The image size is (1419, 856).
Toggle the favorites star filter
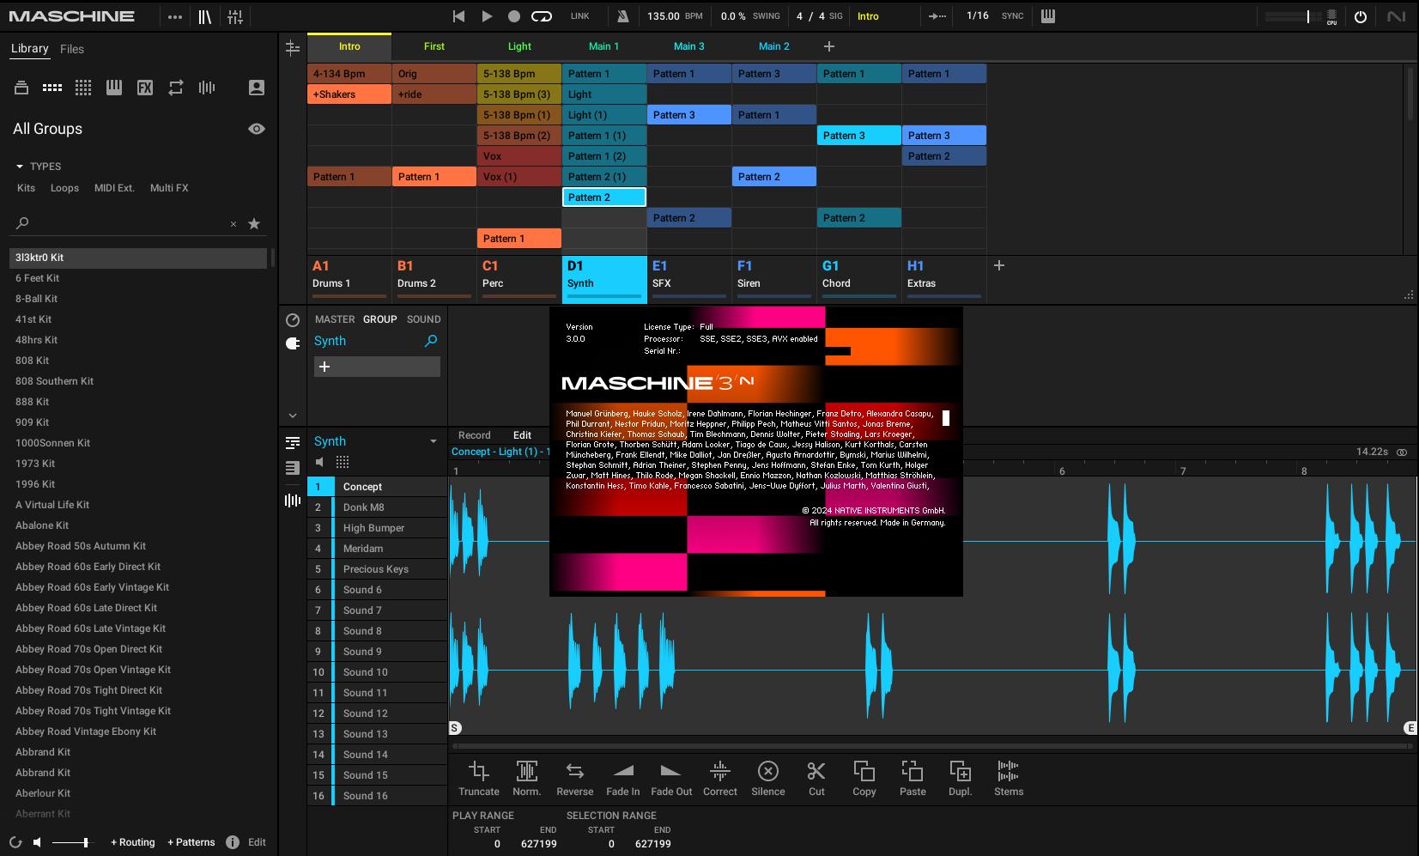tap(254, 223)
